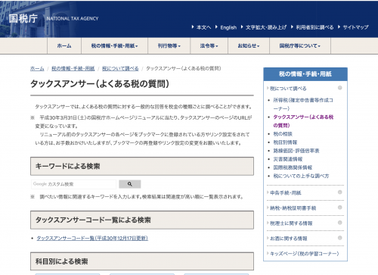Image resolution: width=378 pixels, height=275 pixels.
Task: Click inside the Google カスタム検索 field
Action: click(73, 184)
